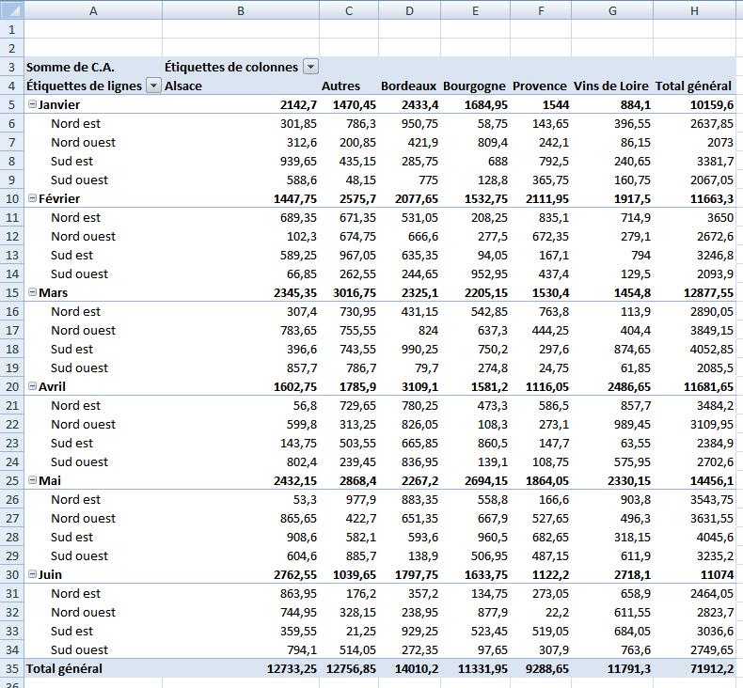Select column A header
This screenshot has width=743, height=688.
tap(92, 10)
